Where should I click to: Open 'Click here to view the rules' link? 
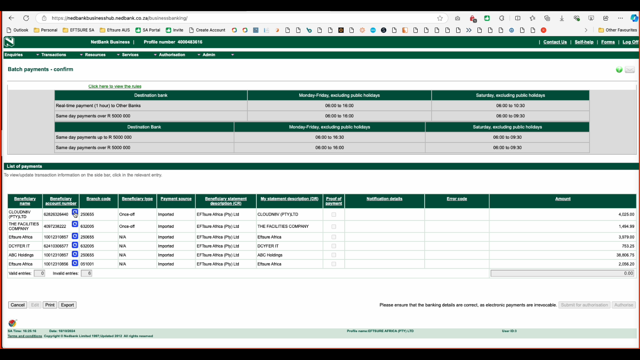point(115,87)
